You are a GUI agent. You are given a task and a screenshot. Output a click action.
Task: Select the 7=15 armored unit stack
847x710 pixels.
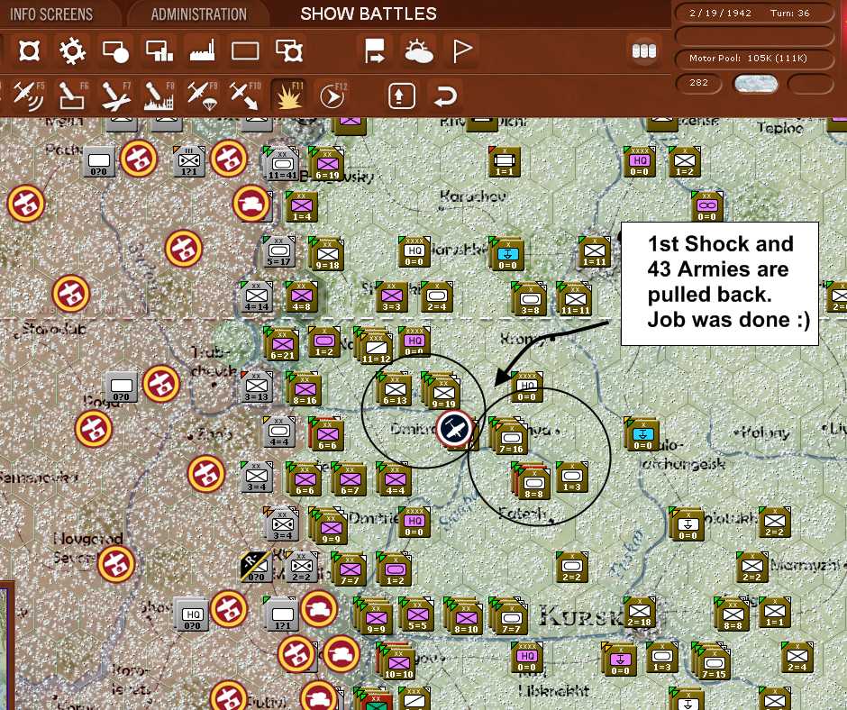coord(713,662)
